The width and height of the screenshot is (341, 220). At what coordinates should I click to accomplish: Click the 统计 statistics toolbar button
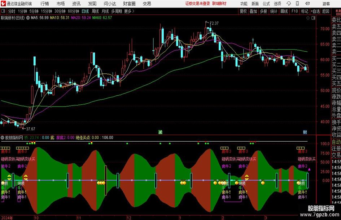click(x=274, y=11)
